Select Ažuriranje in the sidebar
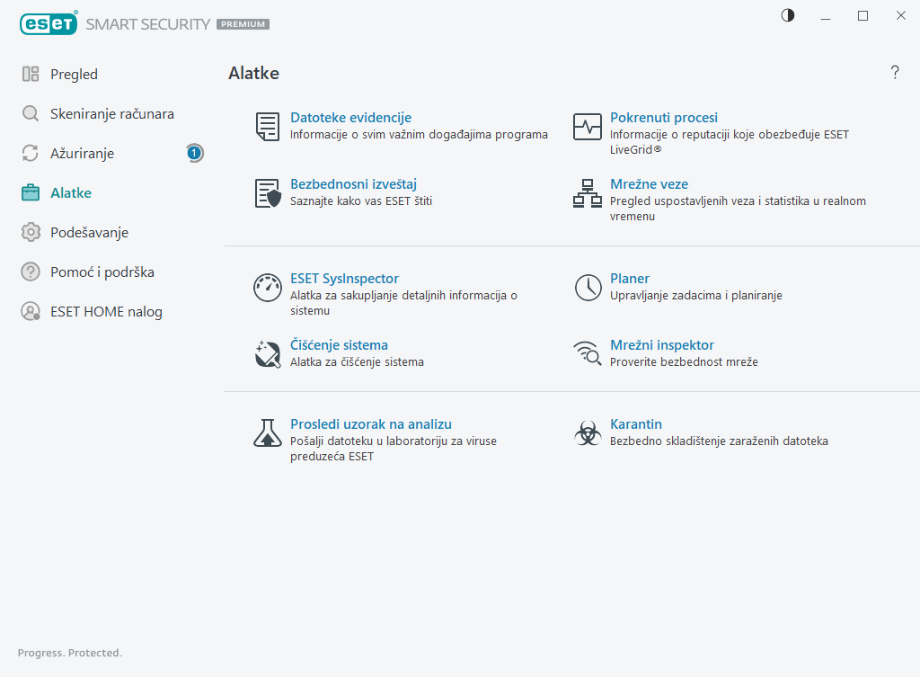The width and height of the screenshot is (920, 677). 82,154
